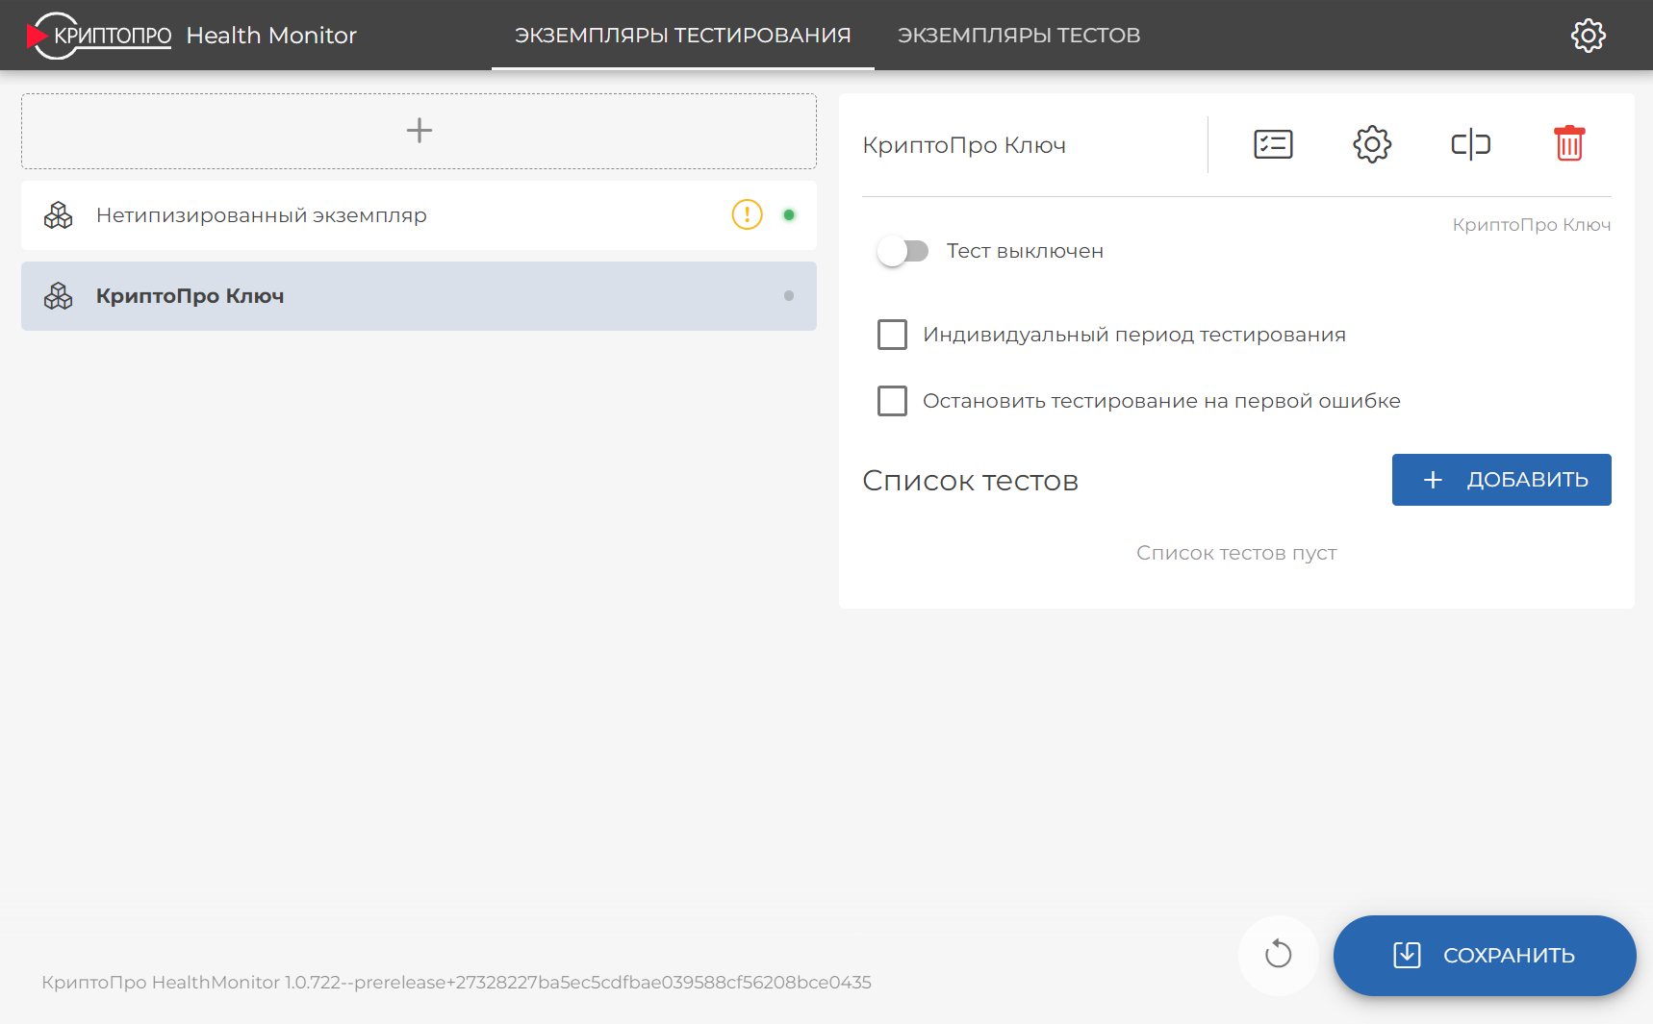Select Нетипизированный экземпляр row
Screen dimensions: 1653x1024
click(419, 215)
